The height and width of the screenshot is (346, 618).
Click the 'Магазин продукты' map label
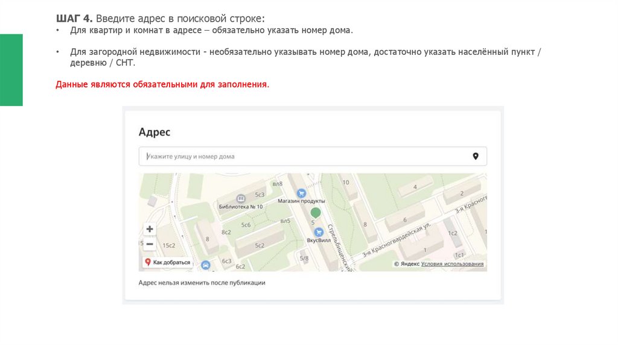pyautogui.click(x=301, y=201)
